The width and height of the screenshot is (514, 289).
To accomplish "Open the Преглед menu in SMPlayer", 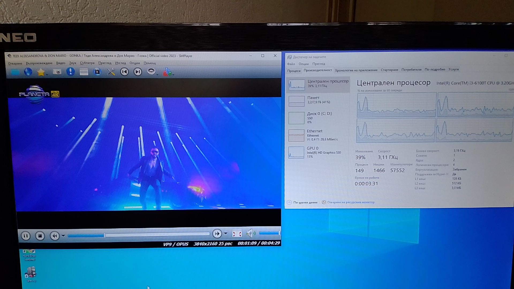I will click(105, 63).
